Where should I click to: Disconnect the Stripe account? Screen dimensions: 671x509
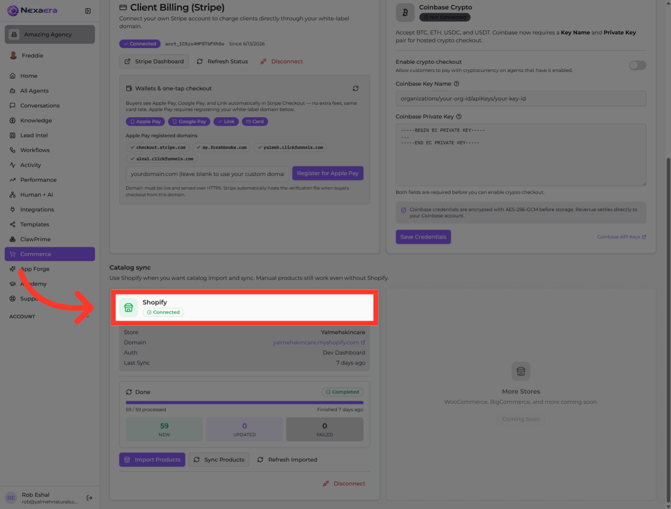coord(282,61)
